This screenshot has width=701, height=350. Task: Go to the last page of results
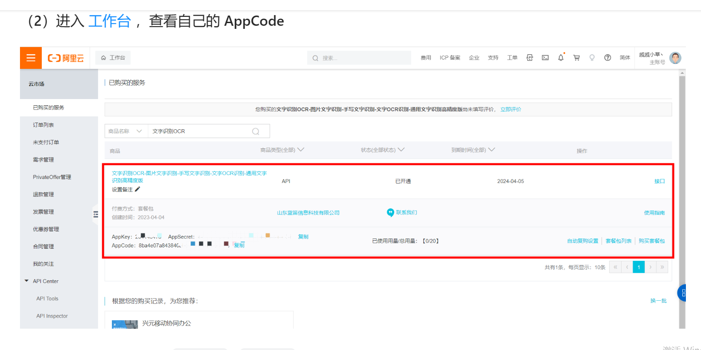click(x=662, y=267)
